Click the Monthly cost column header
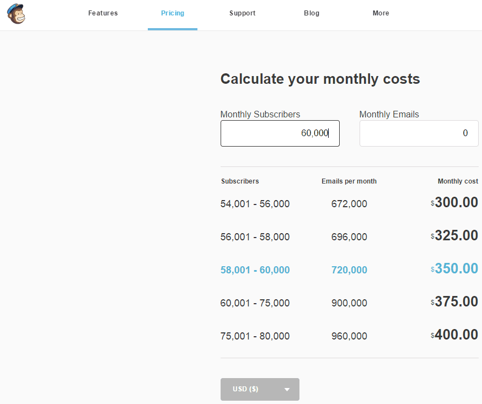The height and width of the screenshot is (404, 482). 458,181
